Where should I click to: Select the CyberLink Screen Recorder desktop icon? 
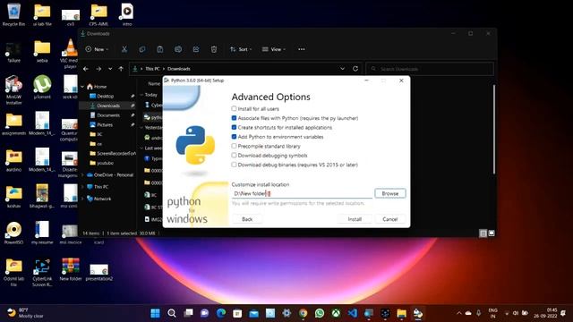tap(42, 272)
